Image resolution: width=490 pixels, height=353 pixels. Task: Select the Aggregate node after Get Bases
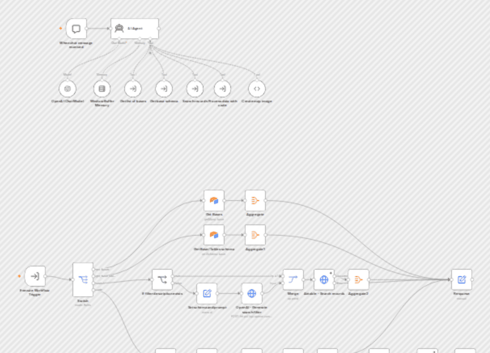pyautogui.click(x=255, y=201)
